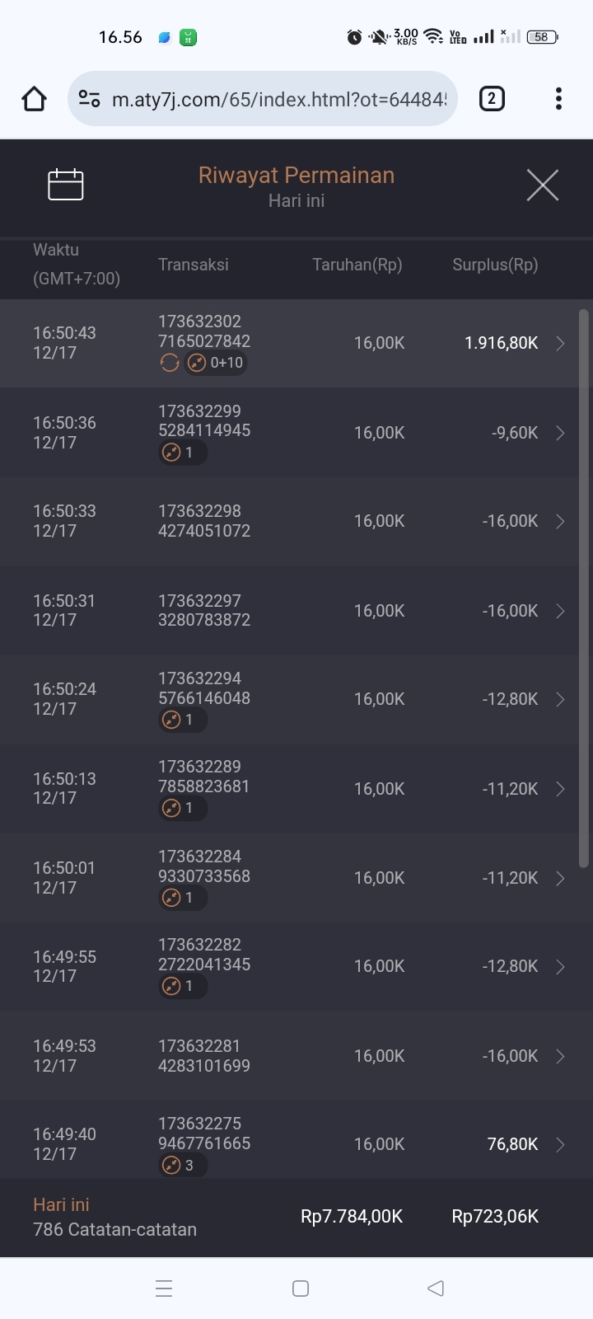
Task: Tap the free spin icon on 16:50:43 row
Action: (x=170, y=363)
